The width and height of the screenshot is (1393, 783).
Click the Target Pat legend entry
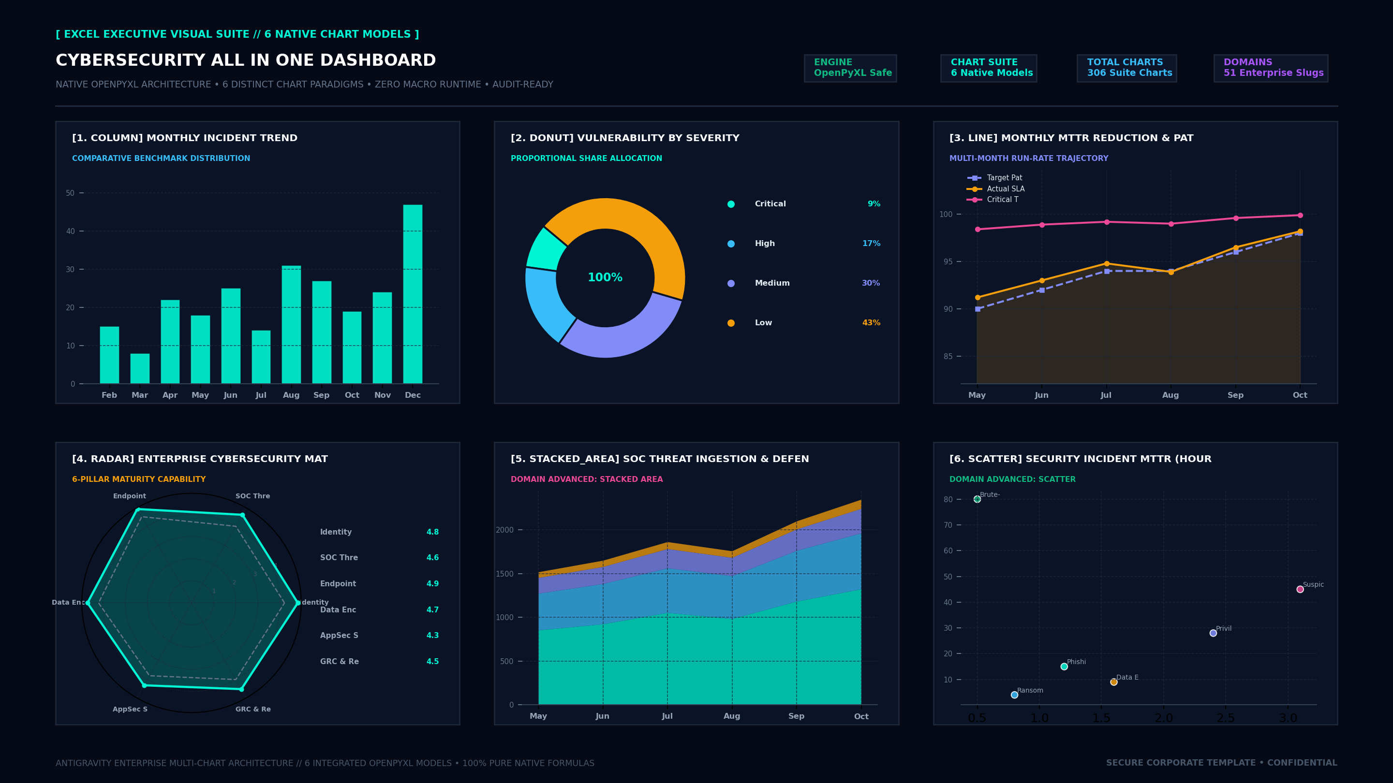(994, 178)
